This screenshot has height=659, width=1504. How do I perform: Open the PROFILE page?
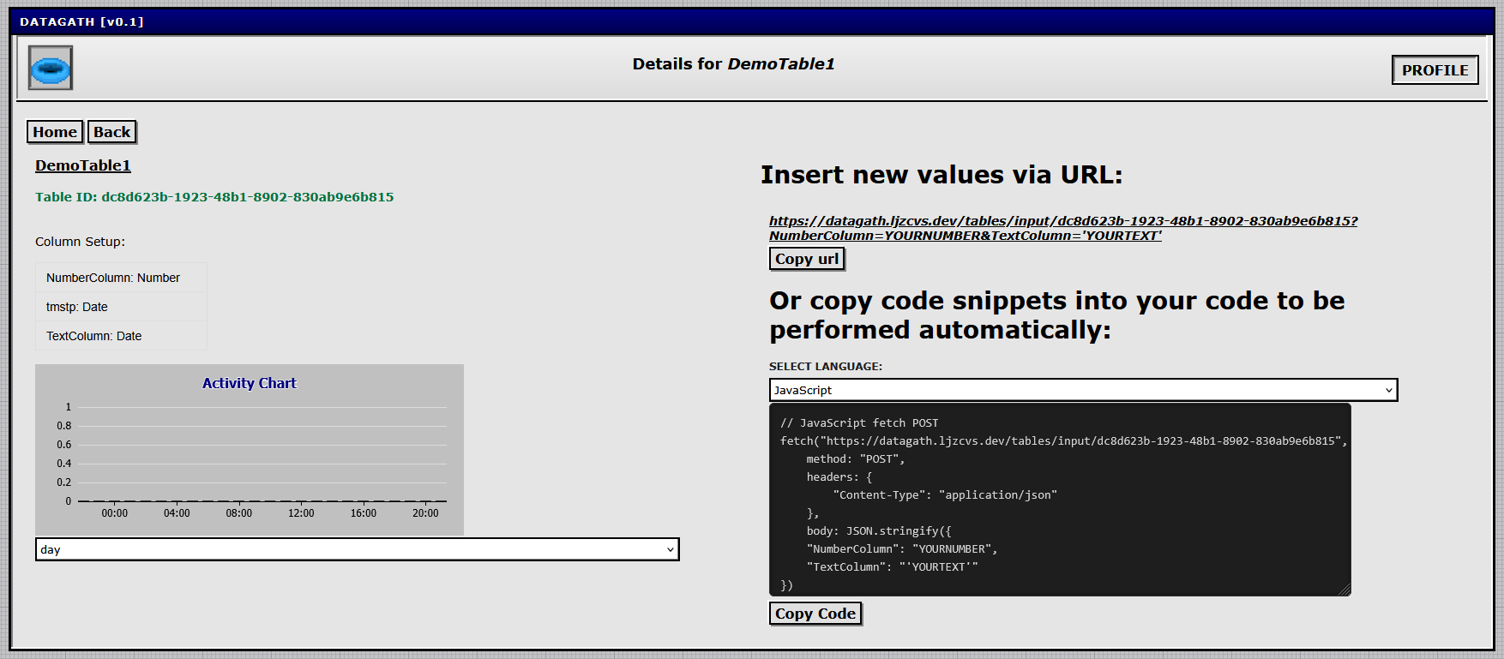(x=1435, y=70)
